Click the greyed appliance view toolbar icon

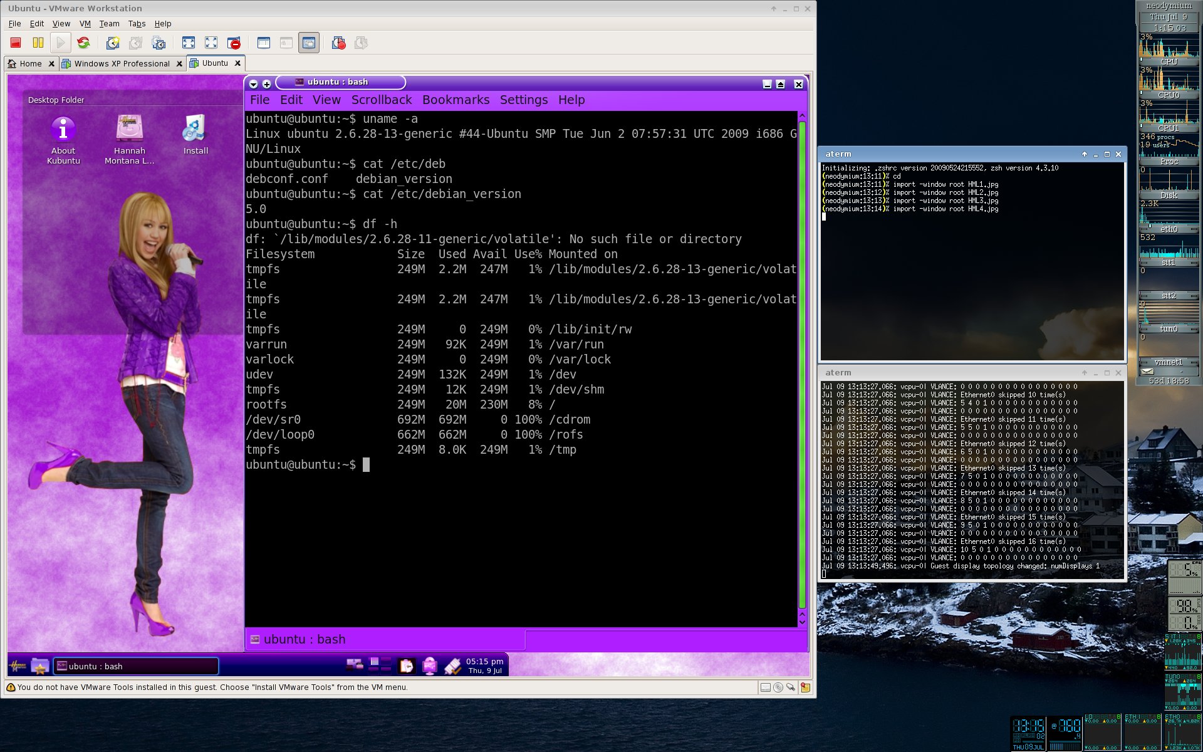pyautogui.click(x=286, y=43)
